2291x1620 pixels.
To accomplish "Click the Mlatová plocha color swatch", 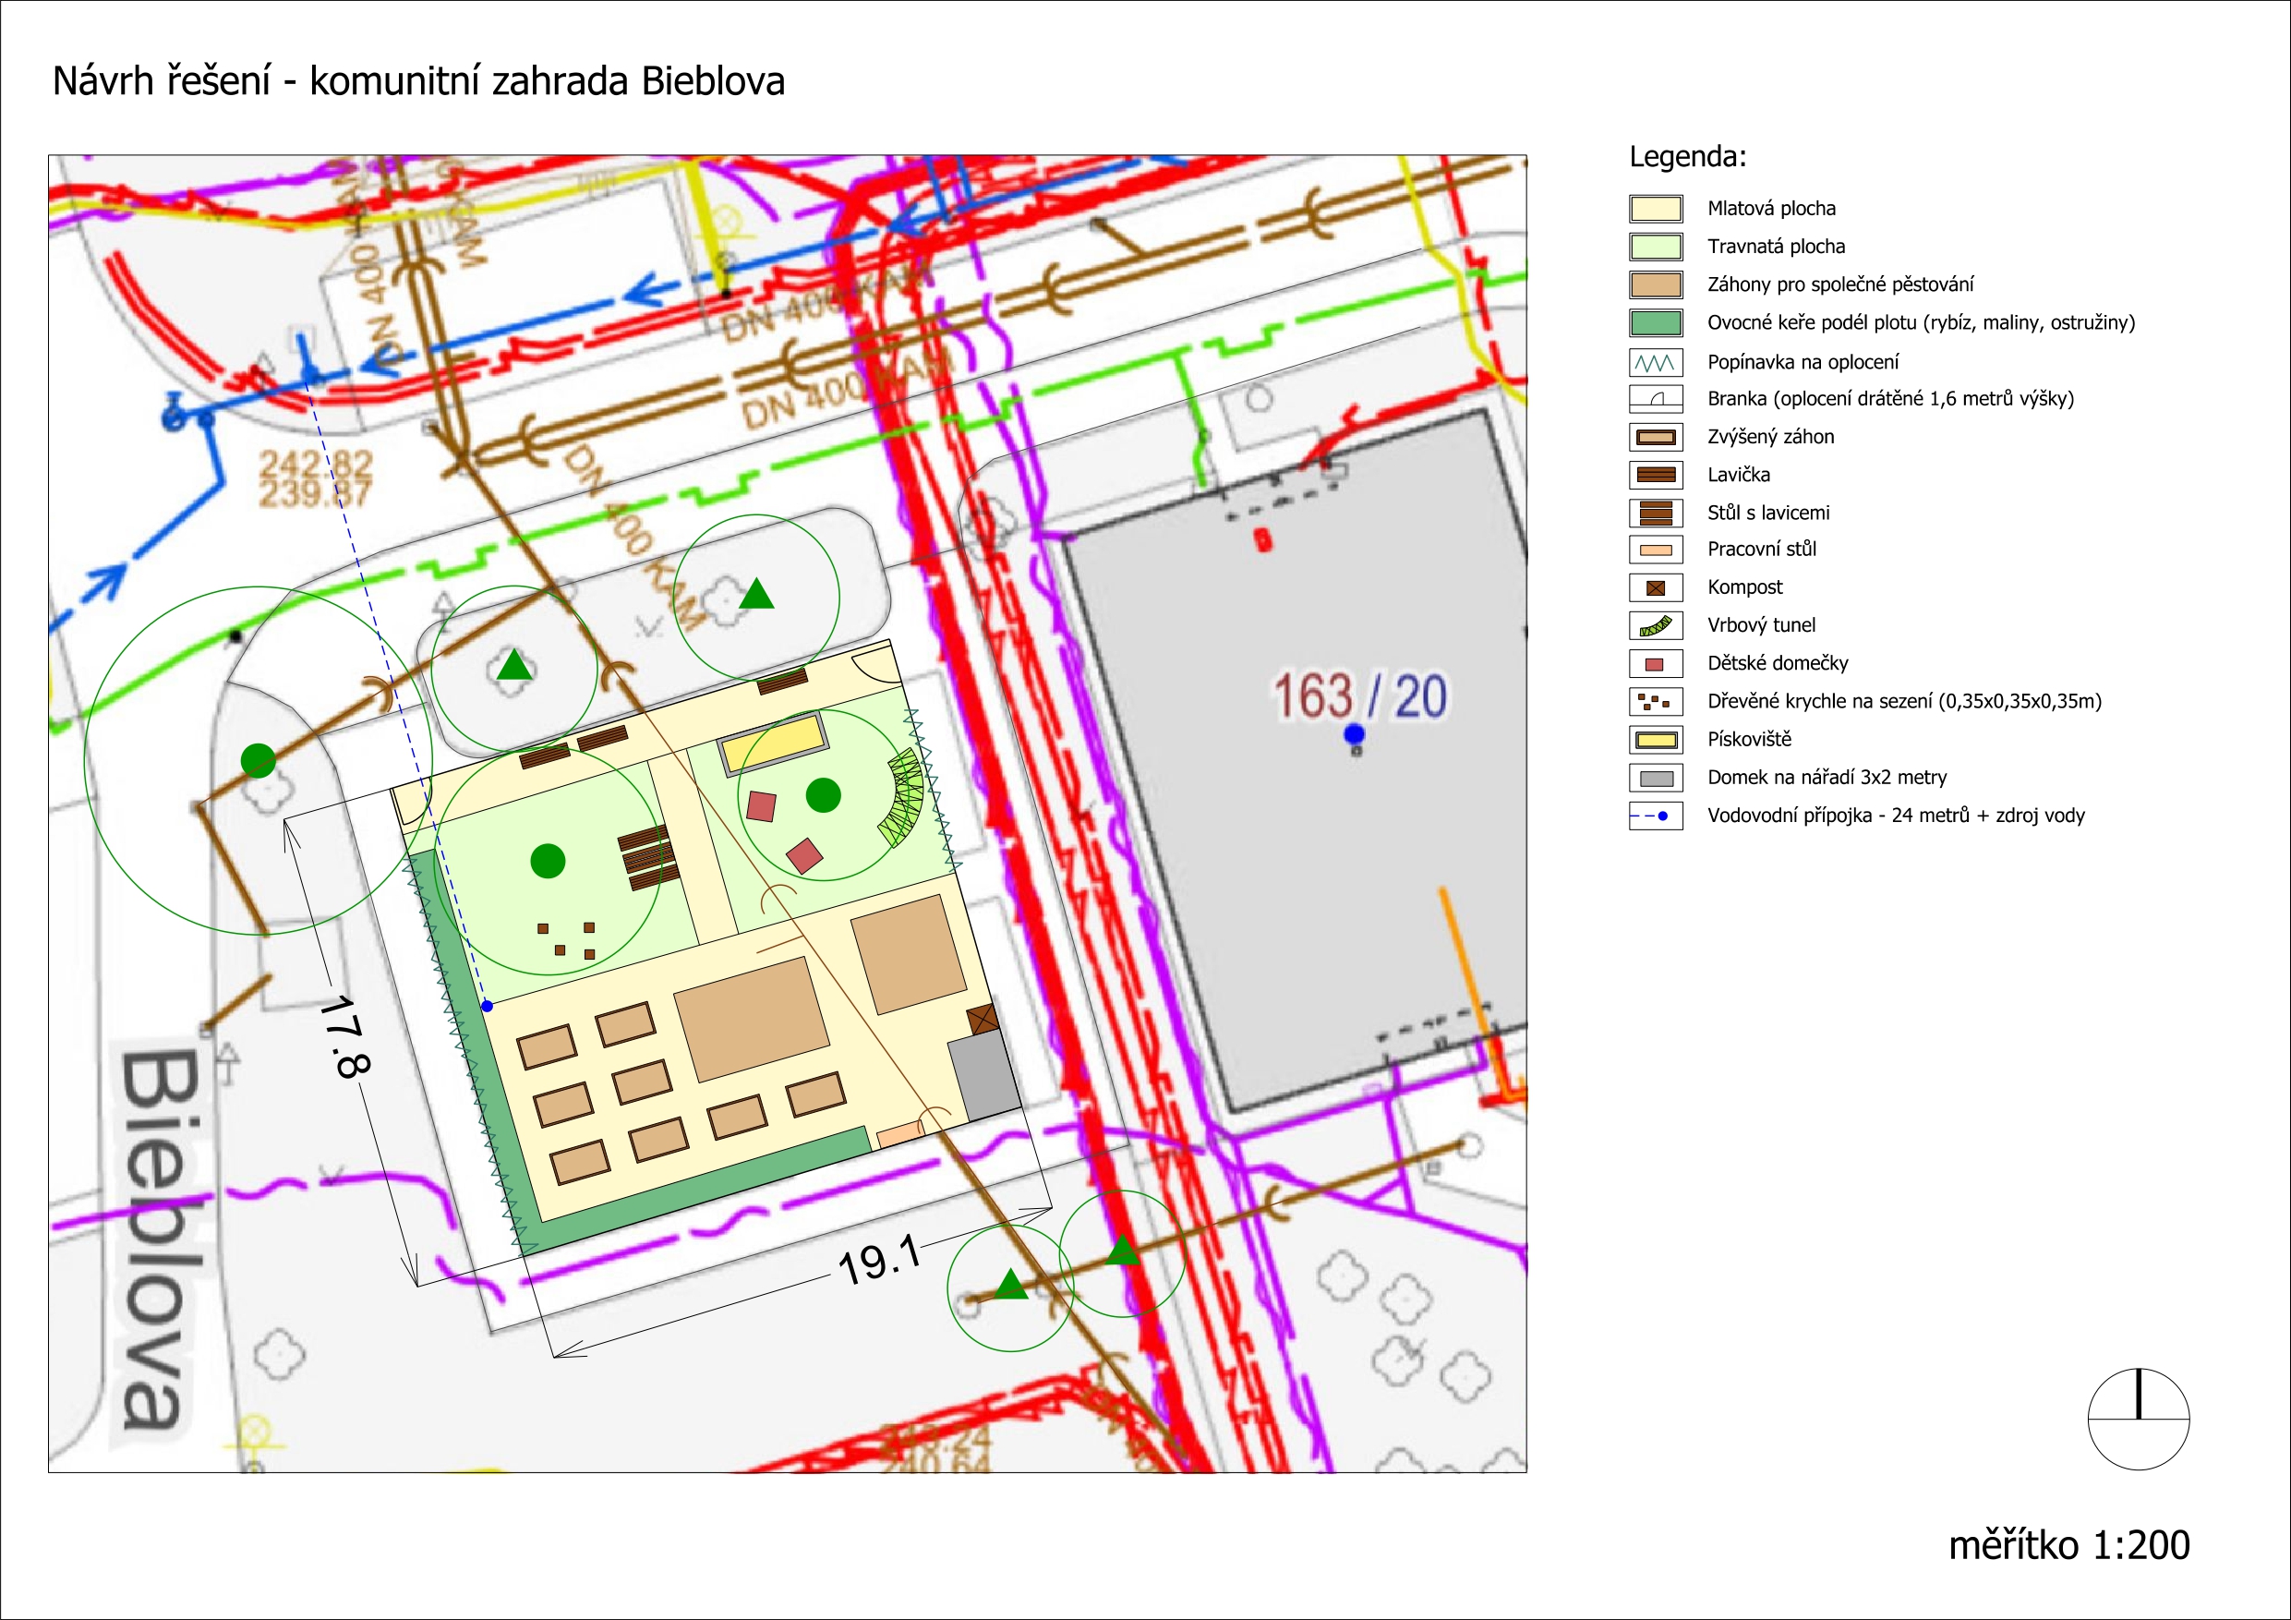I will pyautogui.click(x=1656, y=209).
